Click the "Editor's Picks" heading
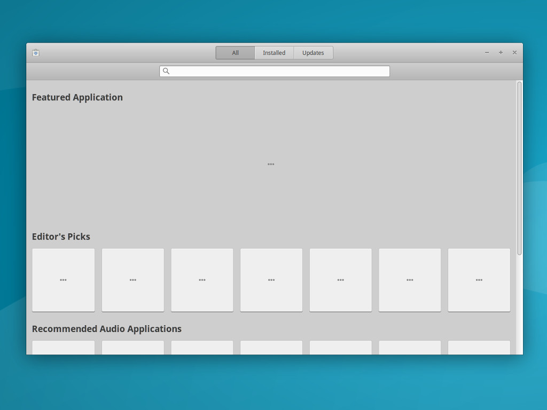This screenshot has height=410, width=547. click(61, 236)
